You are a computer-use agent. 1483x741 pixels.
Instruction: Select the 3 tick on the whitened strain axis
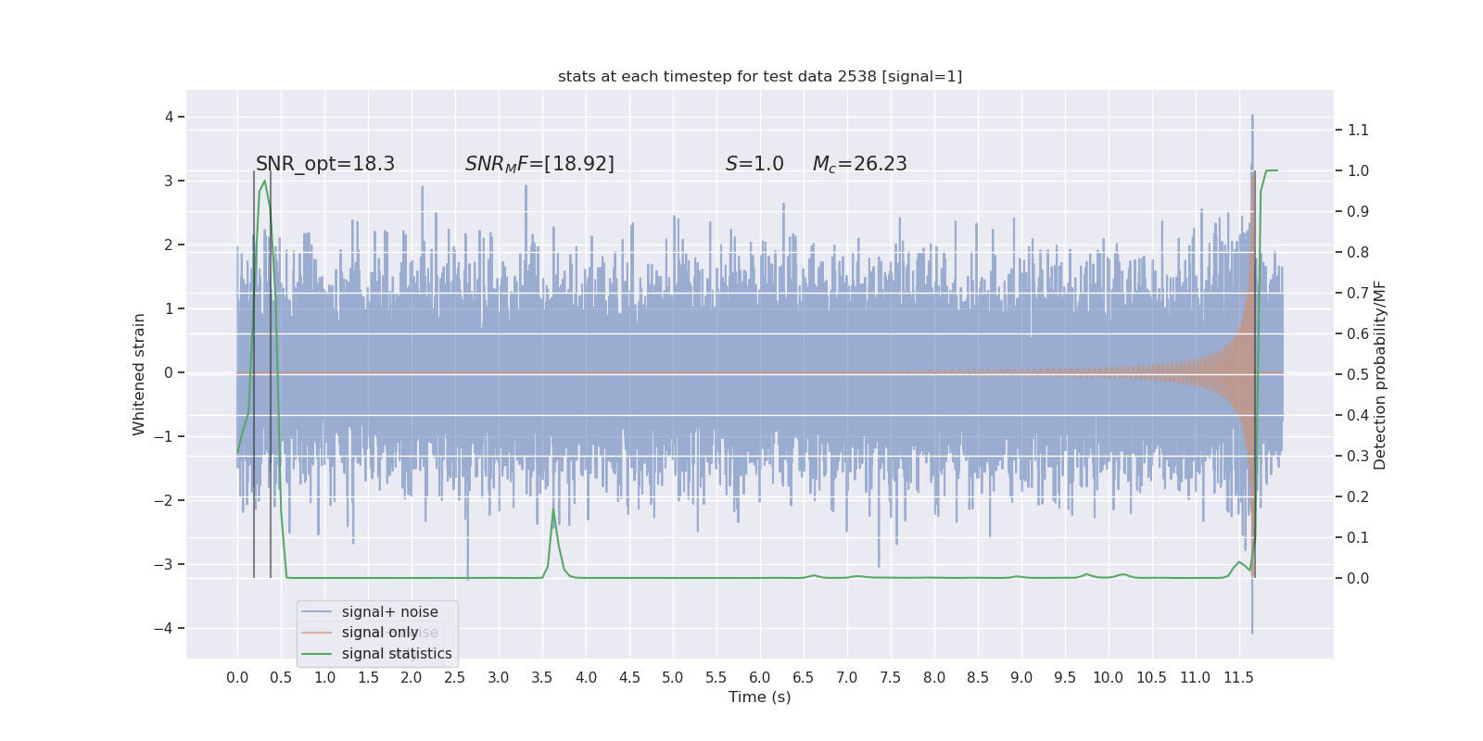170,181
